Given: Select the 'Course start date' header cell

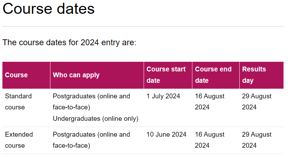Looking at the screenshot, I should point(168,75).
